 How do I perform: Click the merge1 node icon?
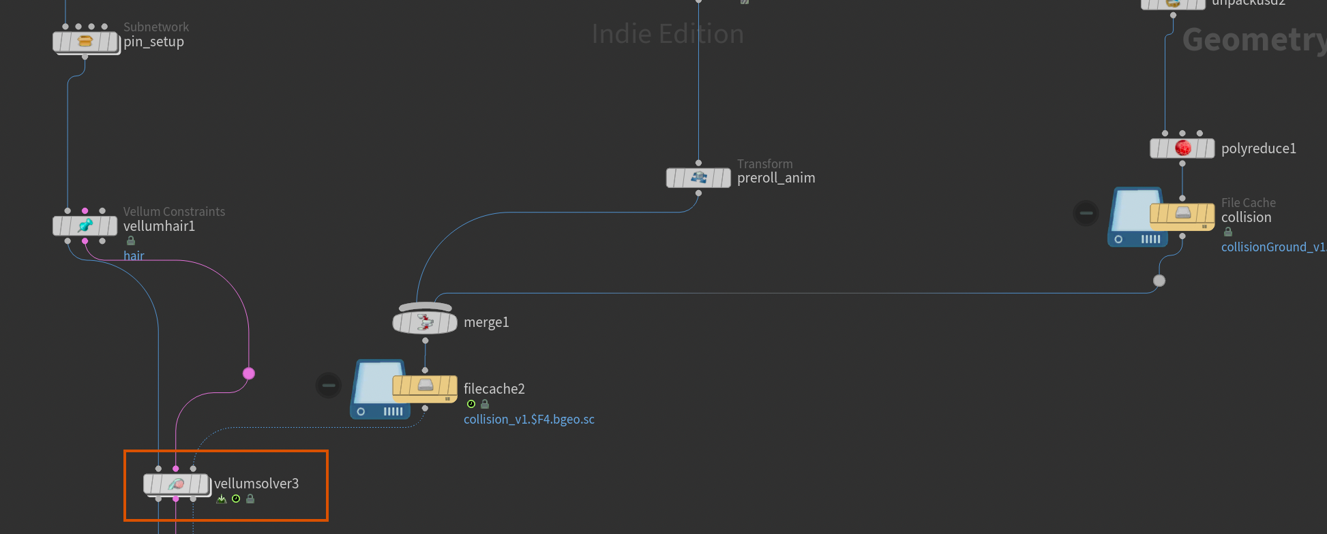coord(425,322)
